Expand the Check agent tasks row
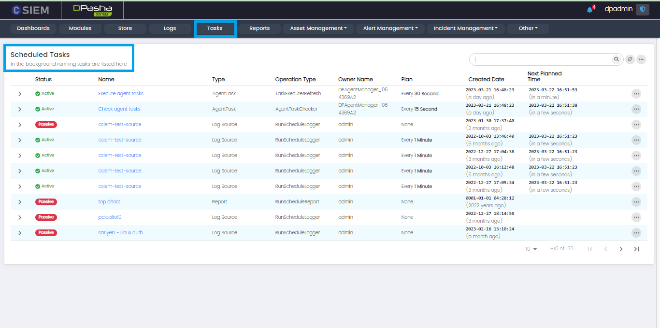Screen dimensions: 660x328 [20, 109]
